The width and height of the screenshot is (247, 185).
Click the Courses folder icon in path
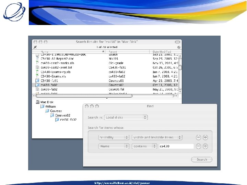(47, 111)
